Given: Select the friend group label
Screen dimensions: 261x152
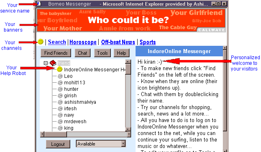Looking at the screenshot, I should click(x=64, y=63).
